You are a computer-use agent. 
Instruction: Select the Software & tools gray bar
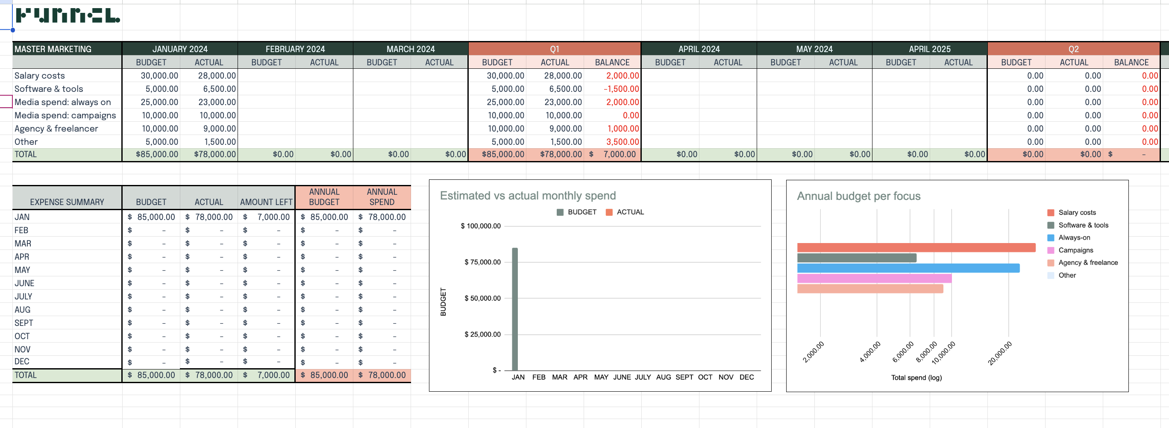pyautogui.click(x=856, y=258)
